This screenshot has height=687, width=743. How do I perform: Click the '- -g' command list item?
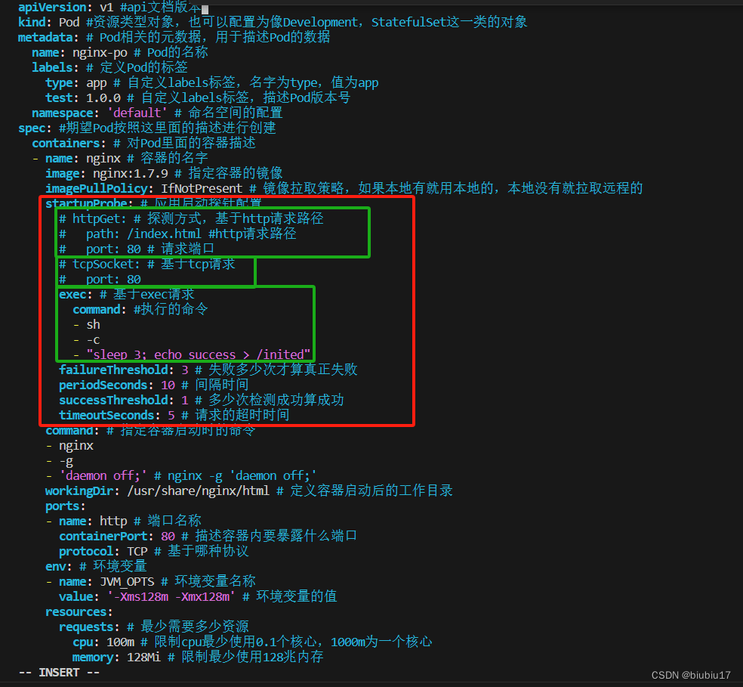point(59,461)
